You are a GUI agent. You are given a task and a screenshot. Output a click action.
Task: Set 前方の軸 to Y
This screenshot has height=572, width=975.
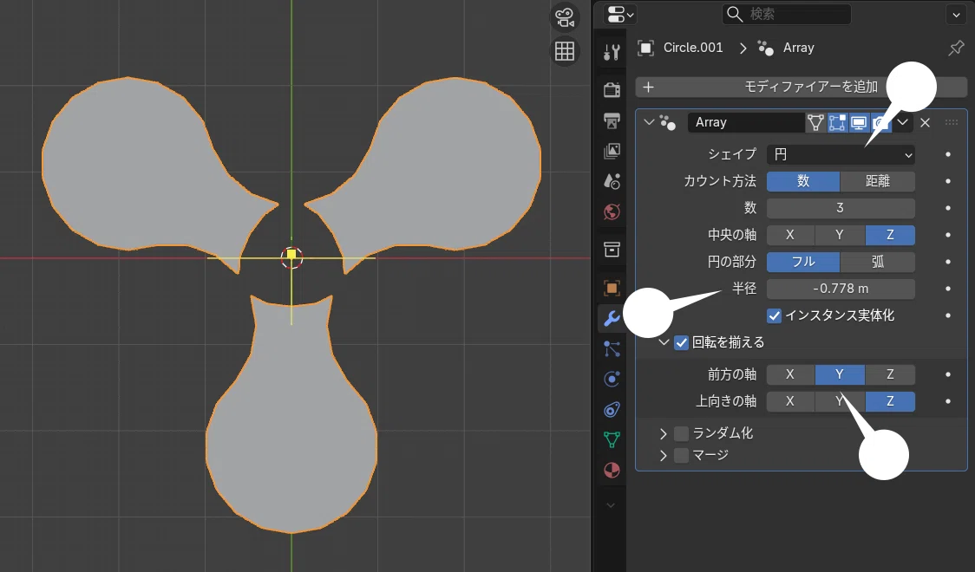click(x=840, y=374)
